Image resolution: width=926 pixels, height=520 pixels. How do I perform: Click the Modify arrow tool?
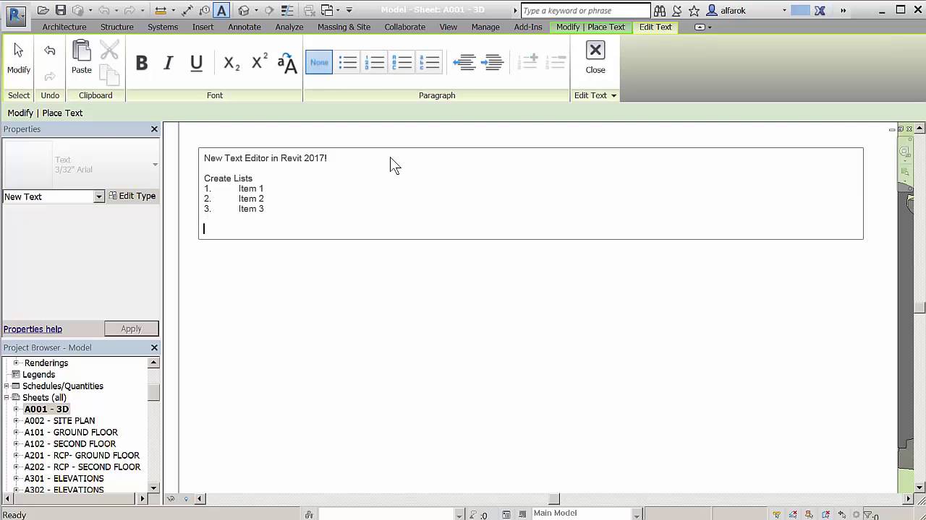pos(19,58)
